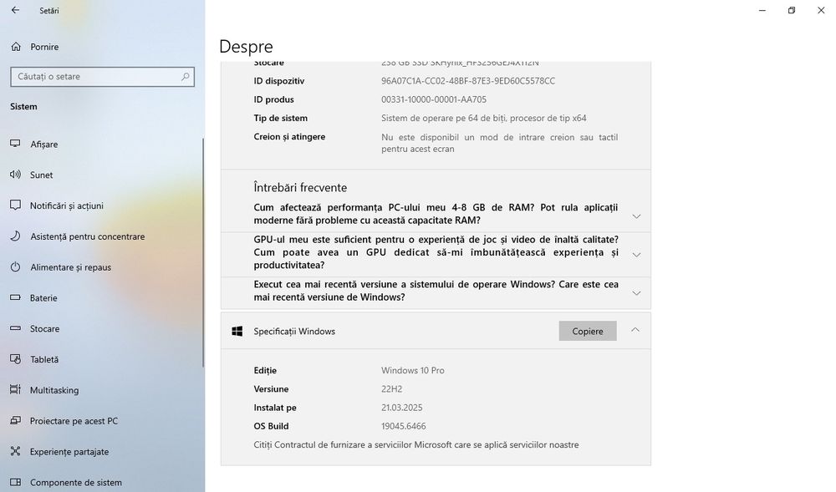
Task: Select the Componente de sistem icon
Action: (x=15, y=483)
